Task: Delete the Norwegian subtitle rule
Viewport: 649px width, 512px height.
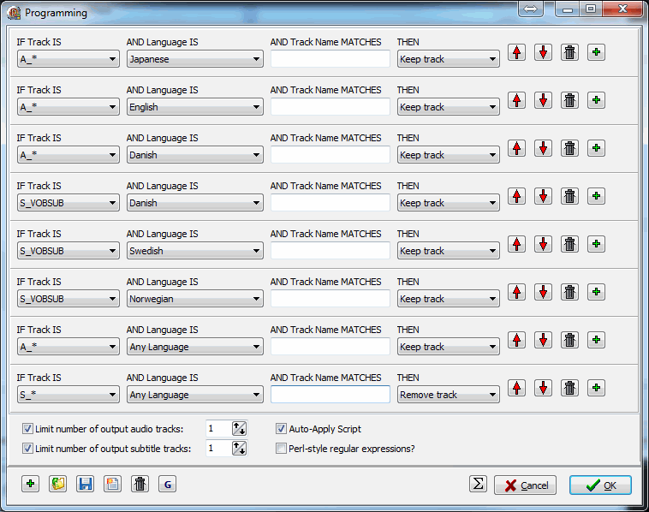Action: pos(569,292)
